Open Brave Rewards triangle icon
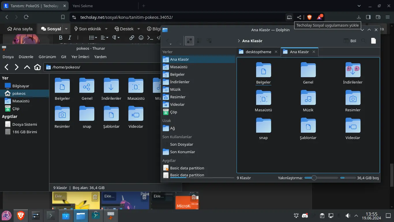The image size is (394, 222). coord(319,17)
